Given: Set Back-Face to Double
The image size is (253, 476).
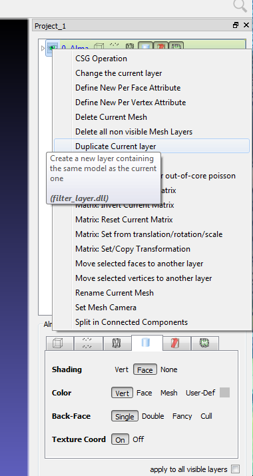Looking at the screenshot, I should (x=152, y=416).
